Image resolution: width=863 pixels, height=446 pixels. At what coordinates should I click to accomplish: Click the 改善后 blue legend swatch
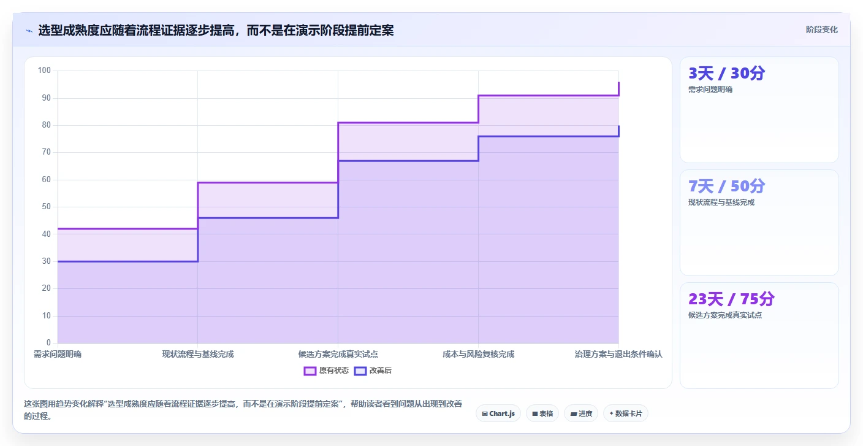(360, 371)
